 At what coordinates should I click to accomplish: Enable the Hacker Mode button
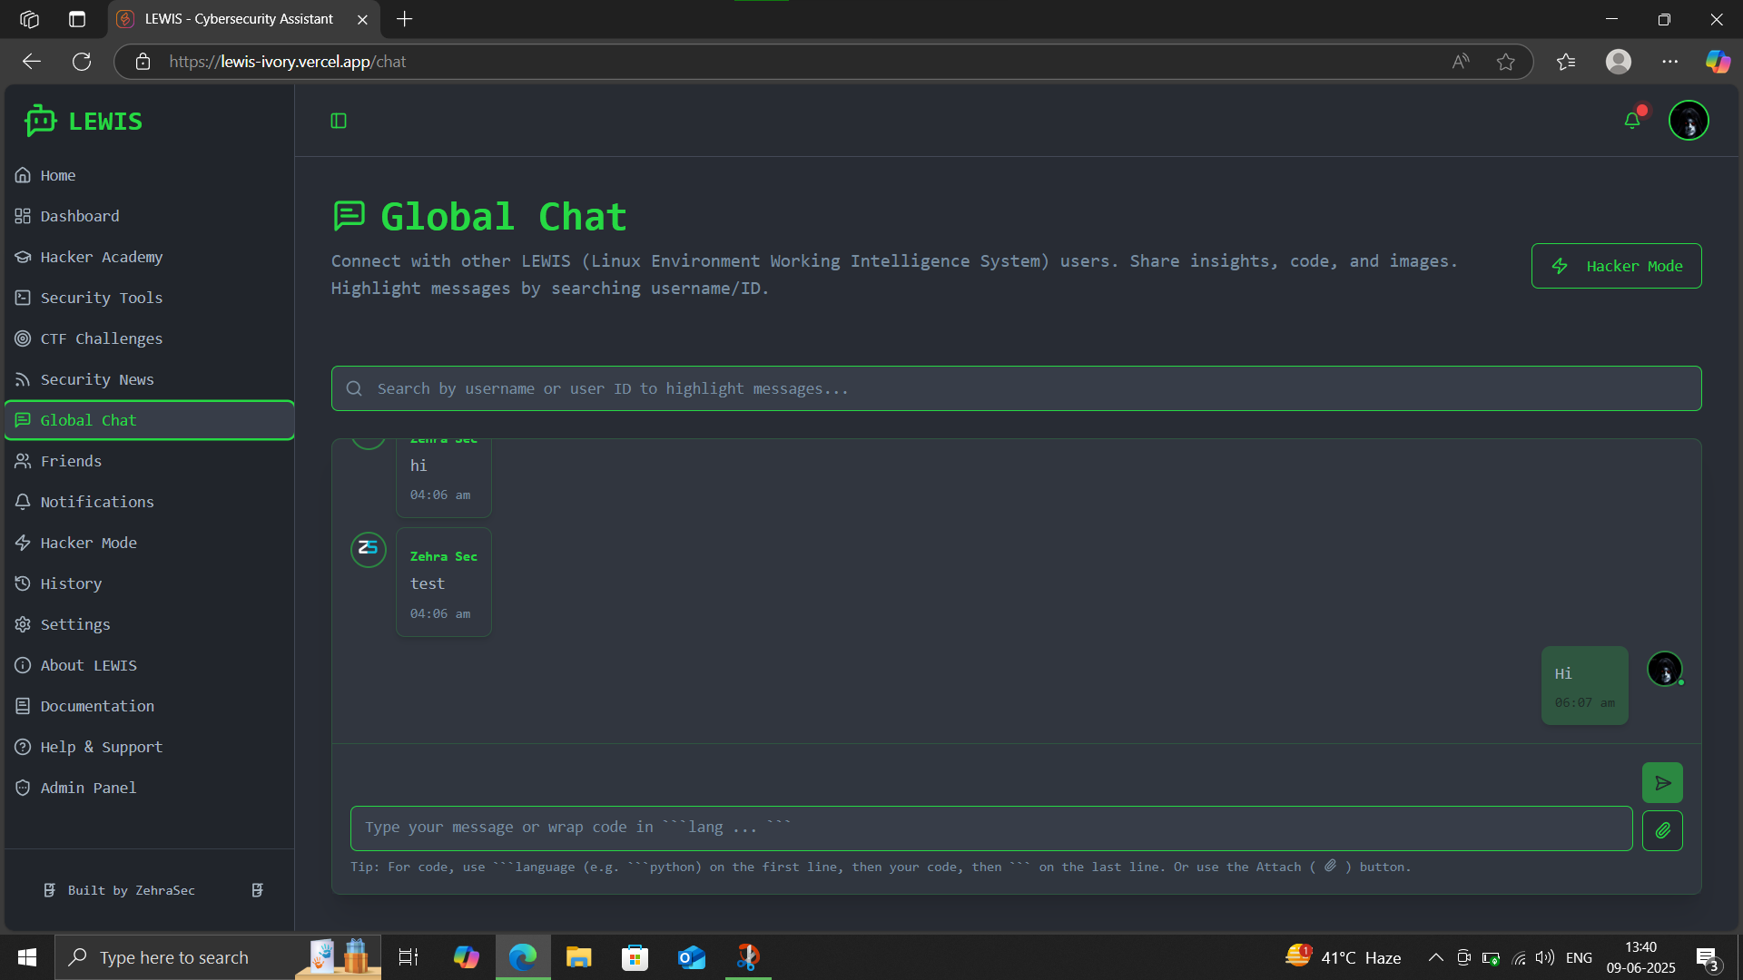(x=1616, y=266)
